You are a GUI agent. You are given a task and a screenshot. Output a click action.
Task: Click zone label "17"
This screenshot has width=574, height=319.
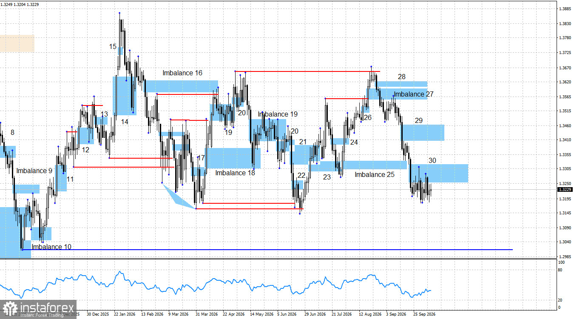pyautogui.click(x=201, y=158)
